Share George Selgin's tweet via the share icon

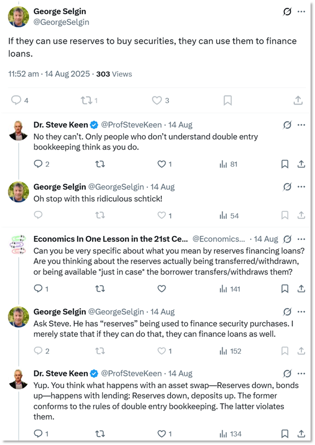coord(298,100)
